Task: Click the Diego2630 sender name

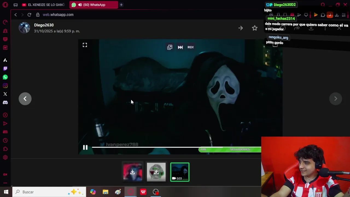Action: [x=44, y=25]
